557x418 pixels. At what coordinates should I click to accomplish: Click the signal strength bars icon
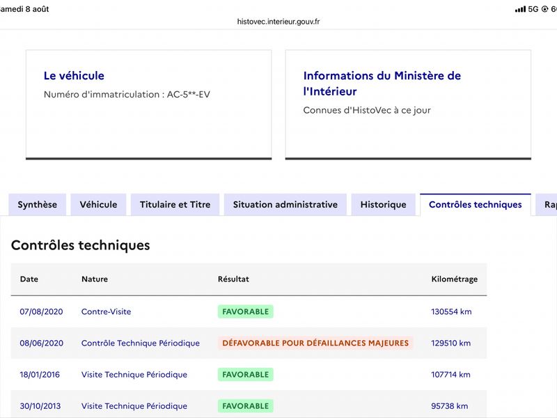point(520,9)
